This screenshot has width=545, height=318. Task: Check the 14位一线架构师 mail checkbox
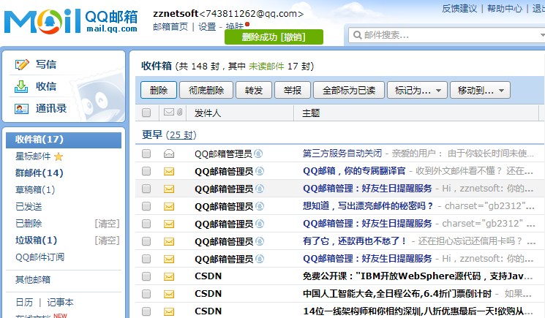(x=146, y=311)
